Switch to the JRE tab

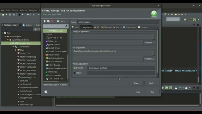pos(96,27)
